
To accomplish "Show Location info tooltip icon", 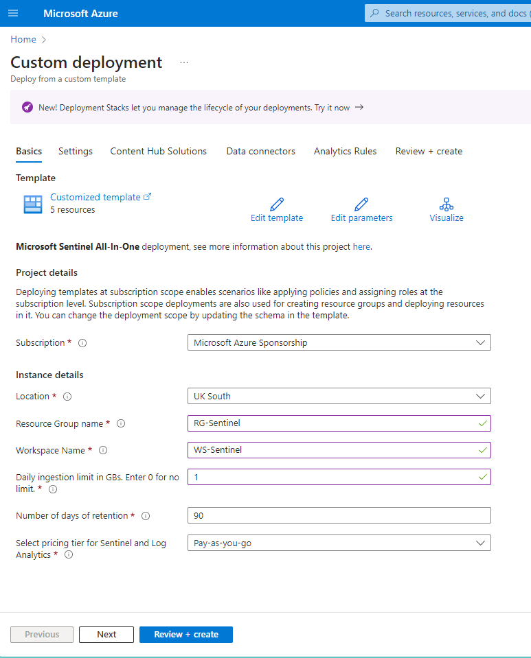I will 67,397.
